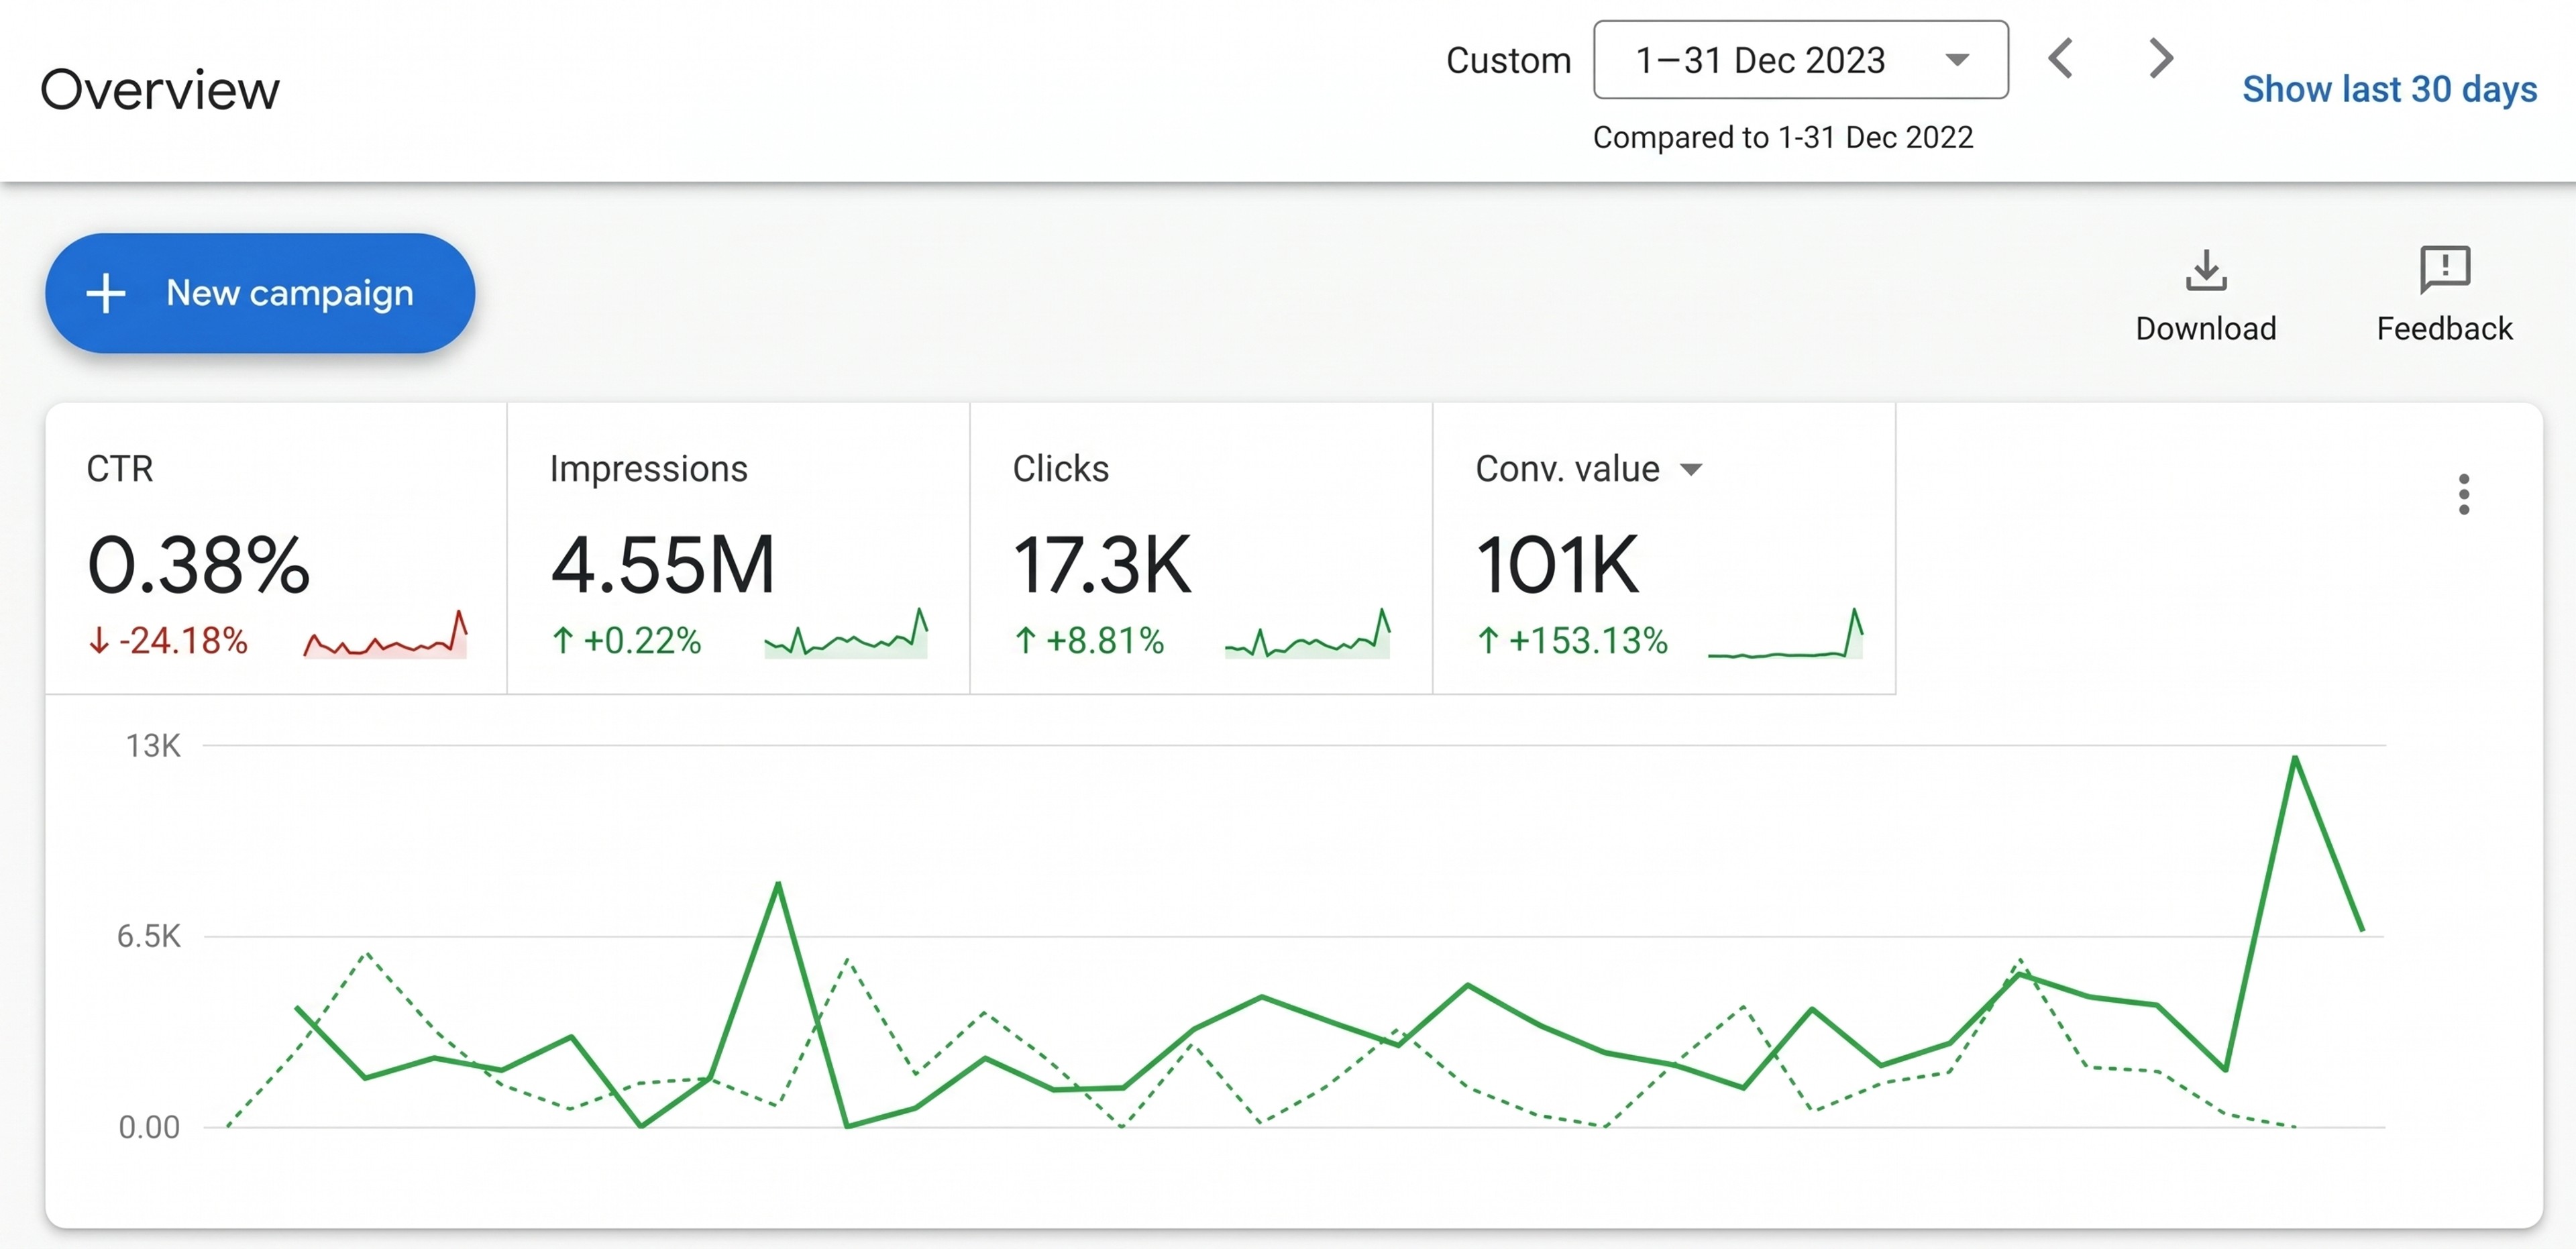Image resolution: width=2576 pixels, height=1249 pixels.
Task: Select the Impressions metric card
Action: (738, 548)
